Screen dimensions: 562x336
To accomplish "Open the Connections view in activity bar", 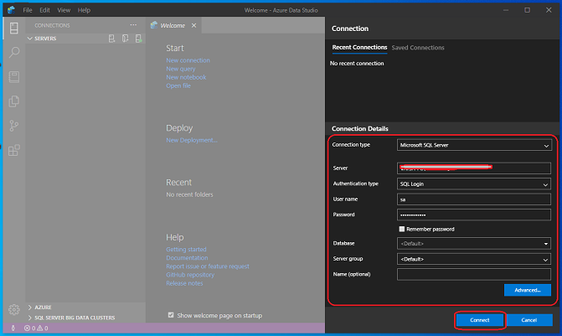I will (13, 28).
